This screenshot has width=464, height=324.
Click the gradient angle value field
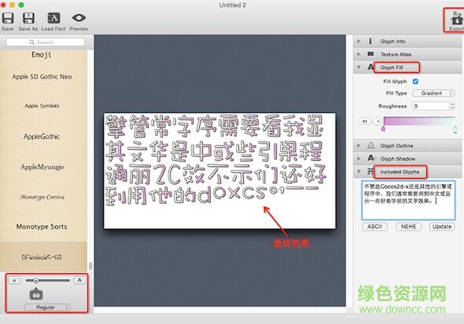(x=365, y=122)
